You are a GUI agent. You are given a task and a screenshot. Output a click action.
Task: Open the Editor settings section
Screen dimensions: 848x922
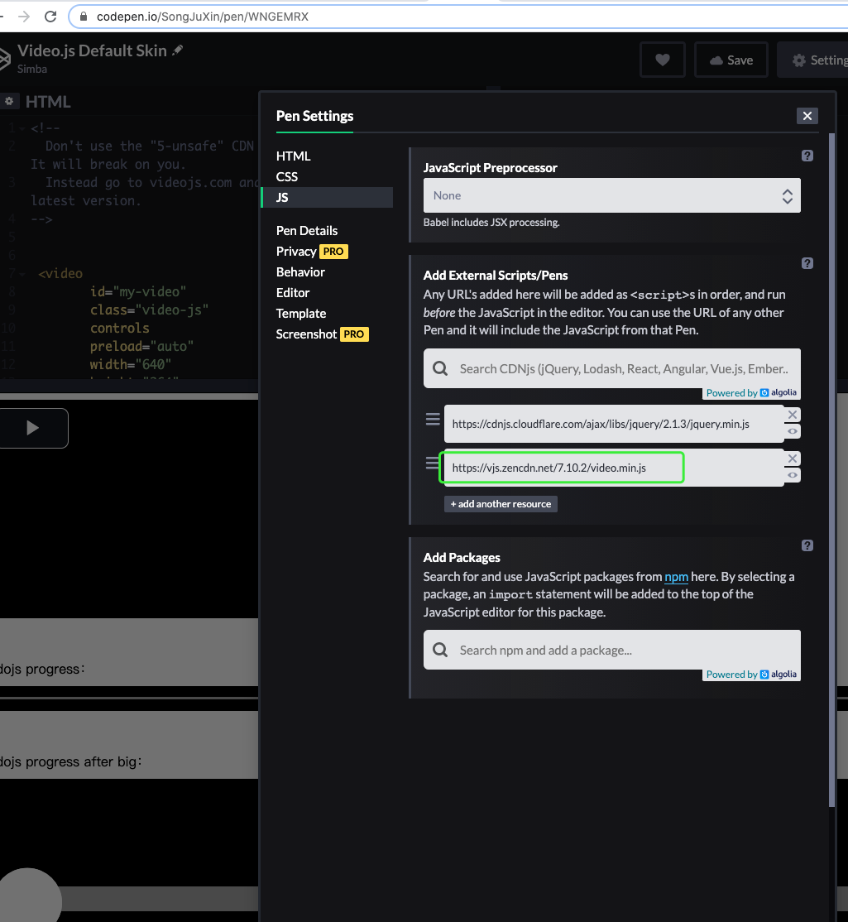pos(293,292)
